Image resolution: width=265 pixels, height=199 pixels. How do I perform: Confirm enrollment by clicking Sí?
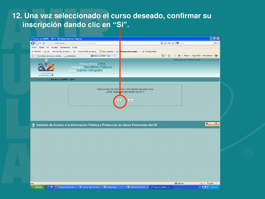coord(119,100)
